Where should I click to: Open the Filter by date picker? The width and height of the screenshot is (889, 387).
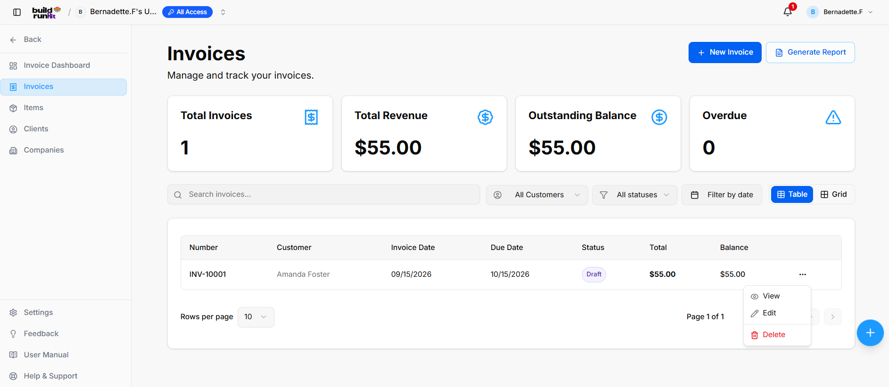(722, 195)
